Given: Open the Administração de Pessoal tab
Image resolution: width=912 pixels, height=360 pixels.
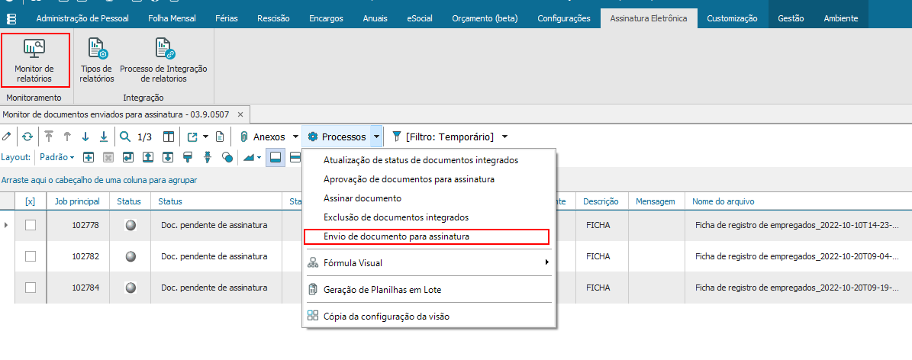Looking at the screenshot, I should 82,18.
